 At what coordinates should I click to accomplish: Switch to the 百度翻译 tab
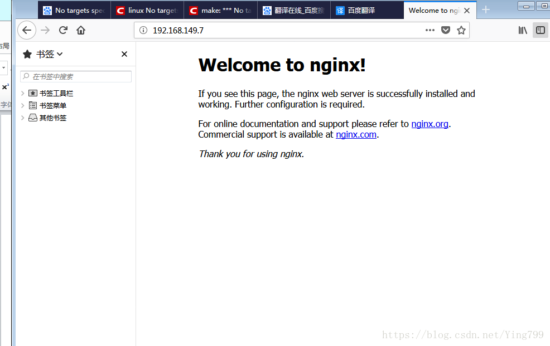[367, 11]
